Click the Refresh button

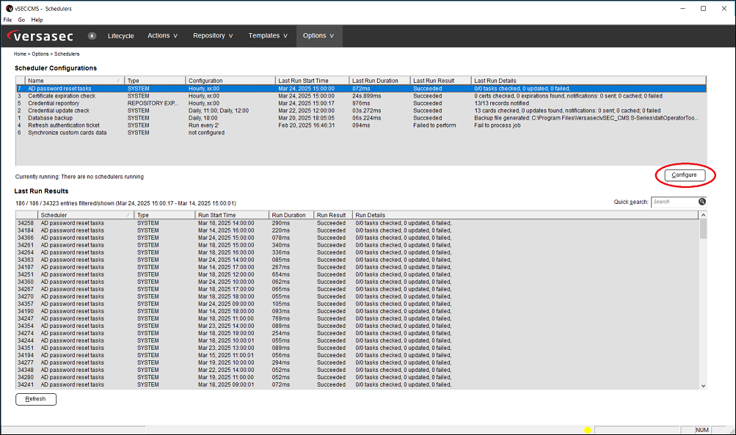[36, 399]
